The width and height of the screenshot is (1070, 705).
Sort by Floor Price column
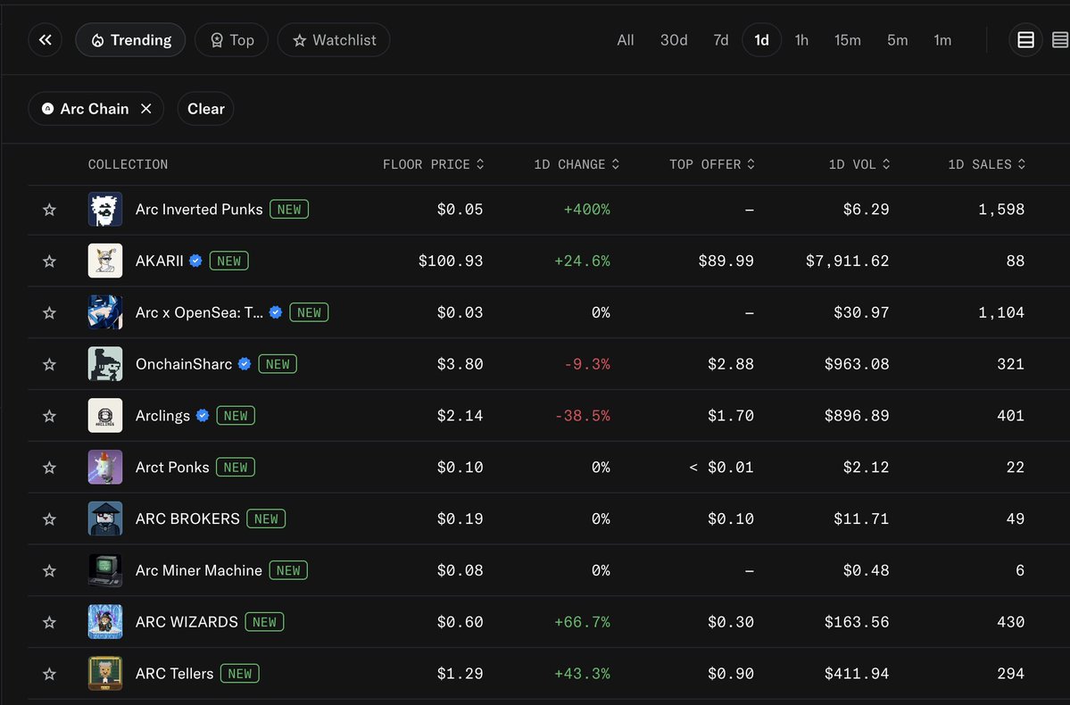[x=434, y=164]
